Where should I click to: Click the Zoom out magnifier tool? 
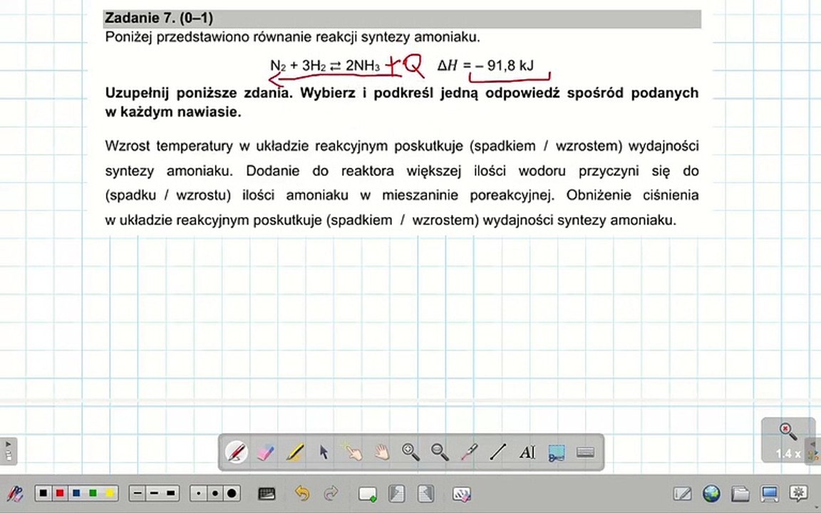pos(440,452)
